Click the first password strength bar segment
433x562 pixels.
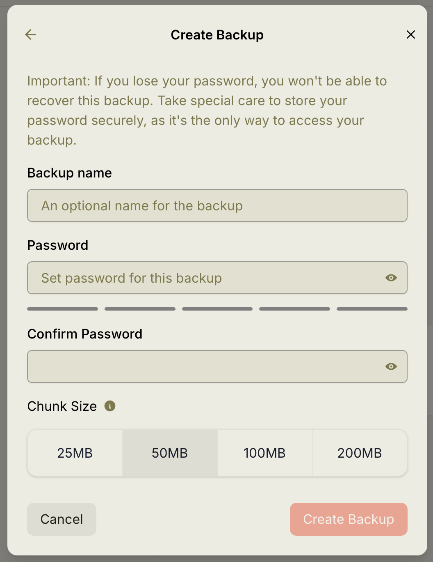point(62,309)
